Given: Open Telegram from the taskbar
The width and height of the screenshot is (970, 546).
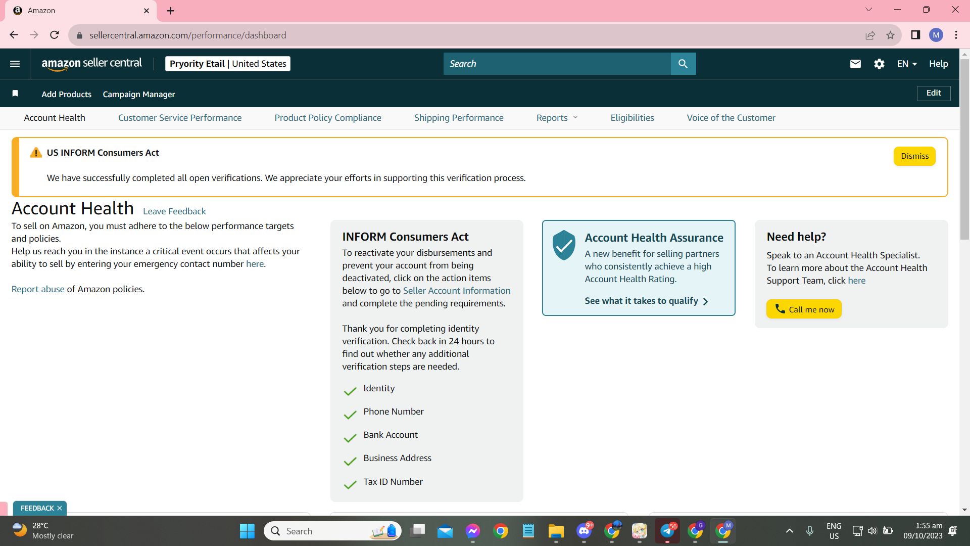Looking at the screenshot, I should click(667, 531).
